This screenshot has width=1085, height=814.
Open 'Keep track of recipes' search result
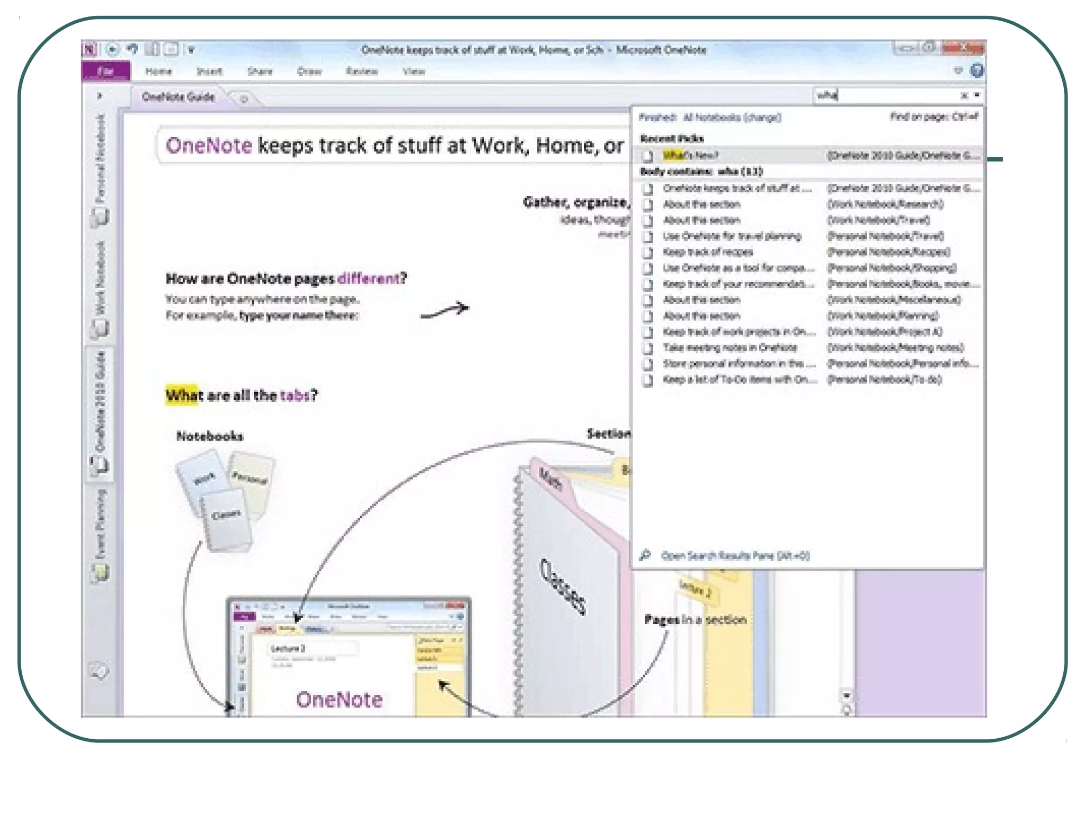click(x=707, y=252)
